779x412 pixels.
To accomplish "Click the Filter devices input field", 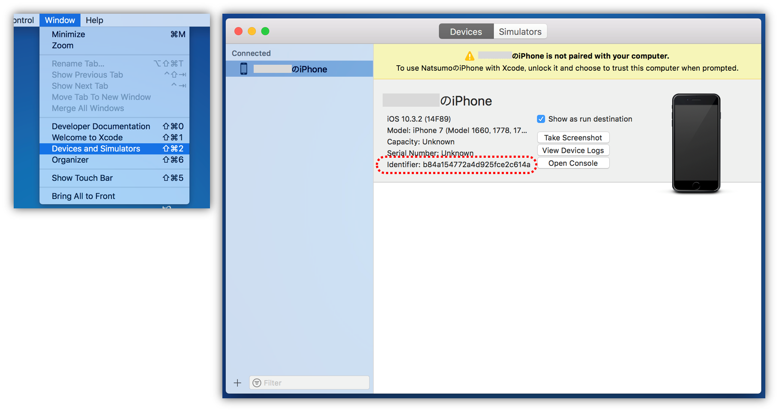I will 309,383.
